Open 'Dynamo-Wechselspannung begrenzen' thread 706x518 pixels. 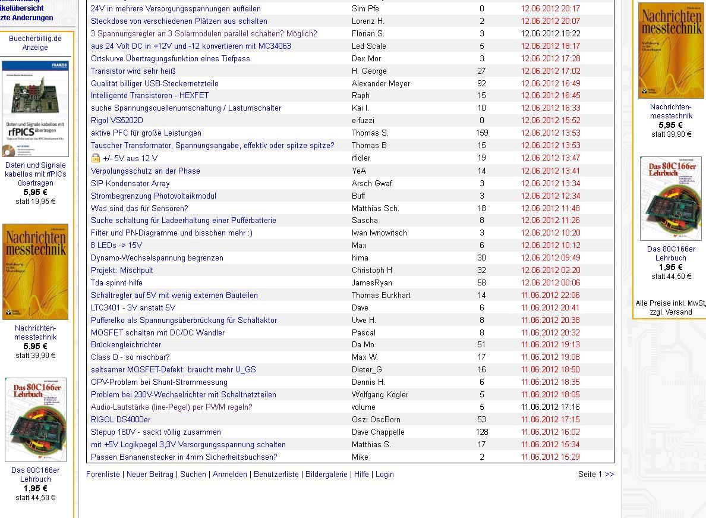click(157, 258)
